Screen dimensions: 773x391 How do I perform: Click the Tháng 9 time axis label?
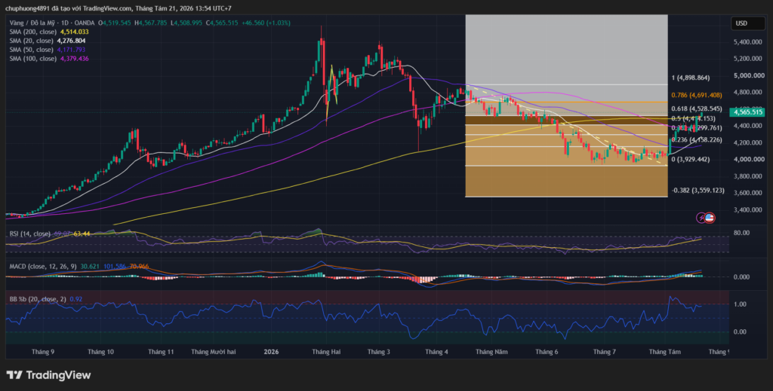(x=43, y=352)
